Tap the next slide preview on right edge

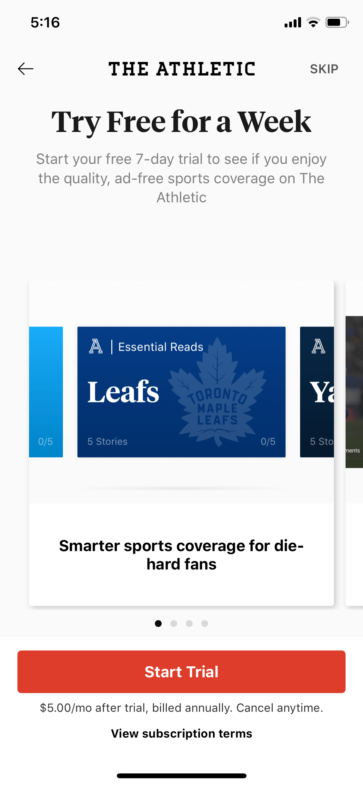[354, 443]
